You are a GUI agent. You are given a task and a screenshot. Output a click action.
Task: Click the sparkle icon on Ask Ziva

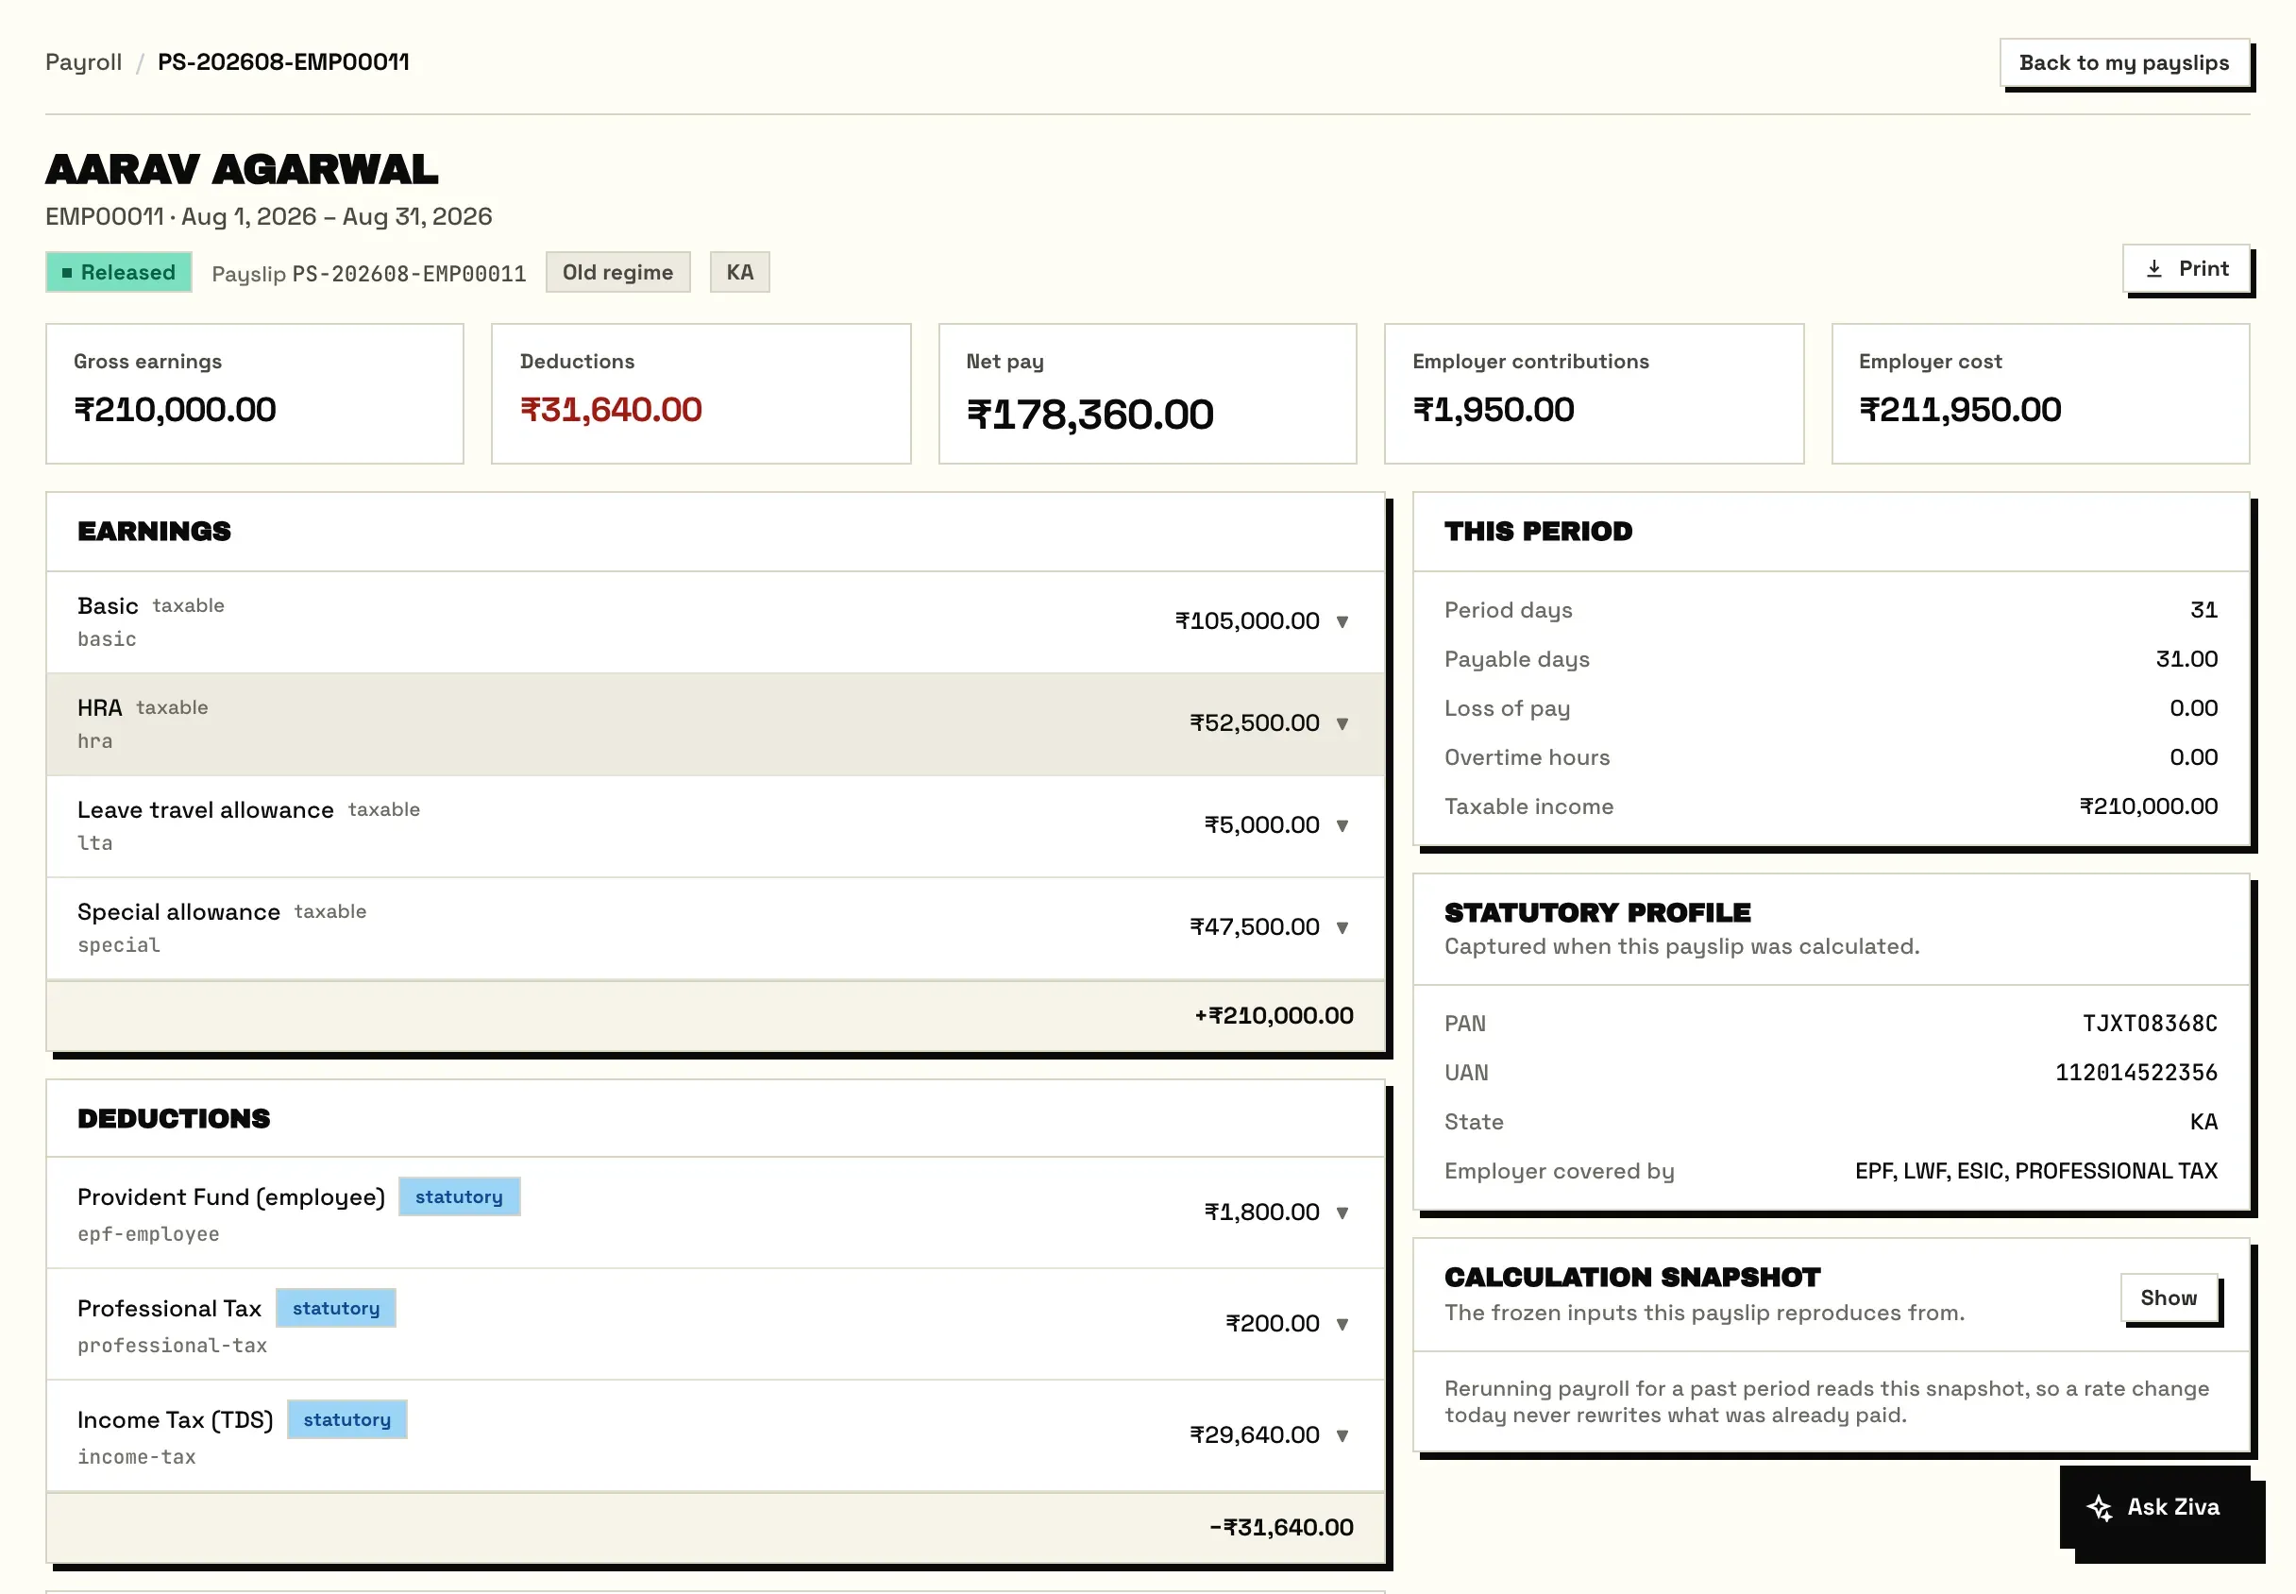tap(2101, 1507)
